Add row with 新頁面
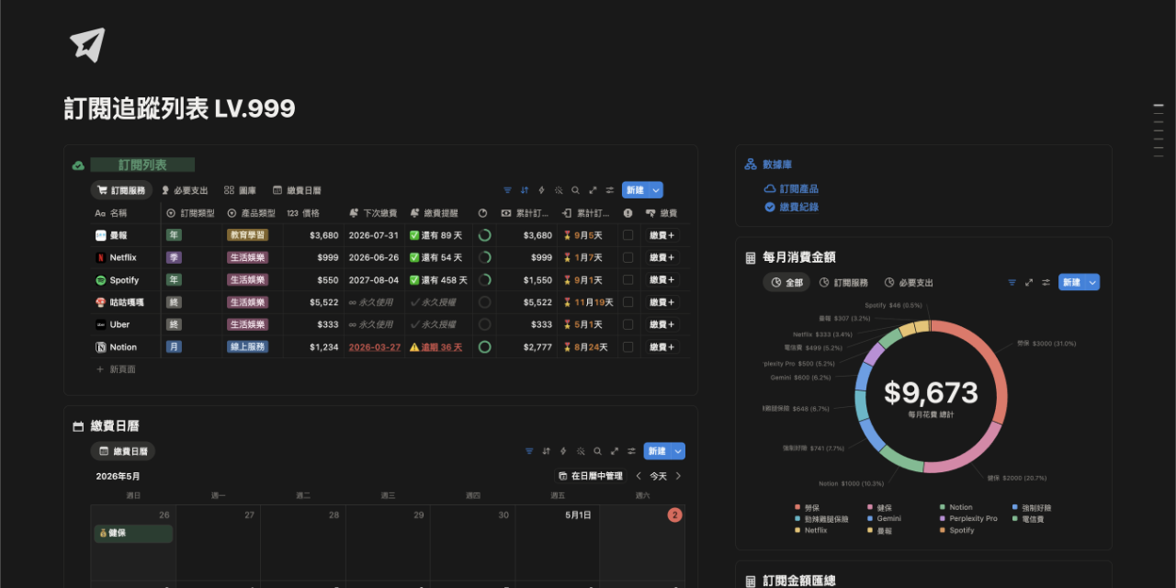 click(116, 368)
